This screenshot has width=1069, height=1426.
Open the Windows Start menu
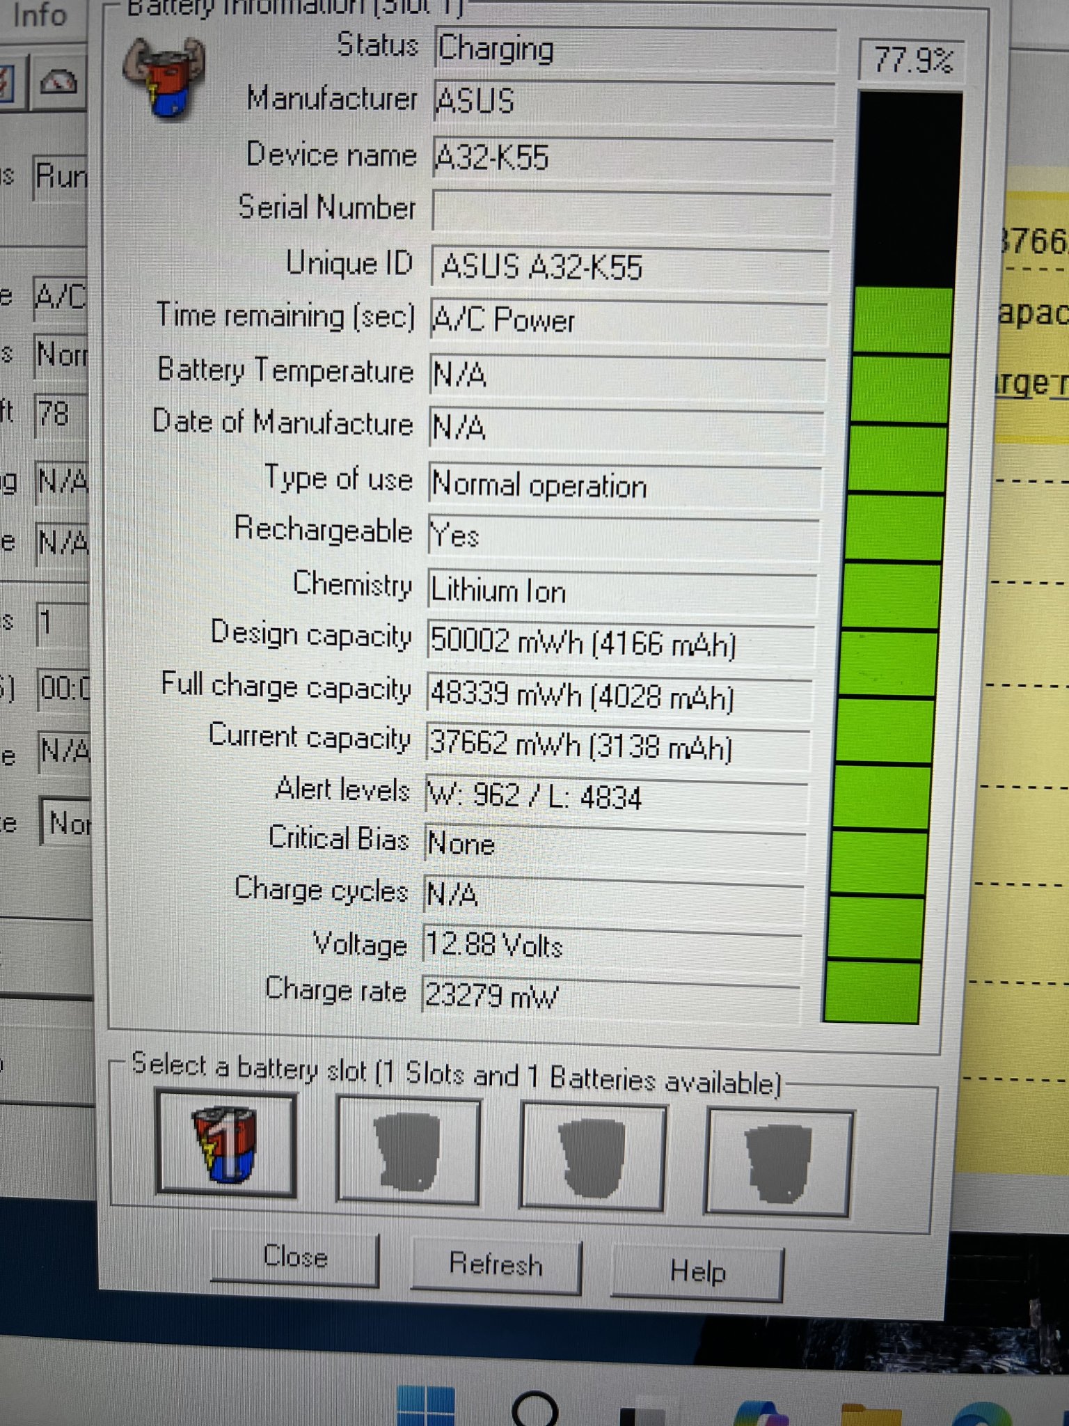tap(425, 1405)
